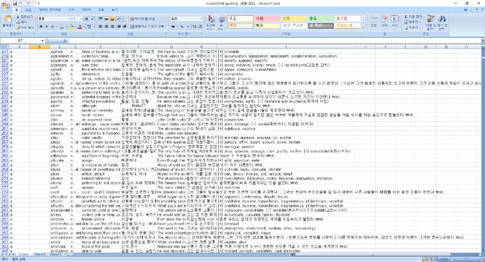485x262 pixels.
Task: Apply the Bad (red) cell style
Action: (x=267, y=19)
